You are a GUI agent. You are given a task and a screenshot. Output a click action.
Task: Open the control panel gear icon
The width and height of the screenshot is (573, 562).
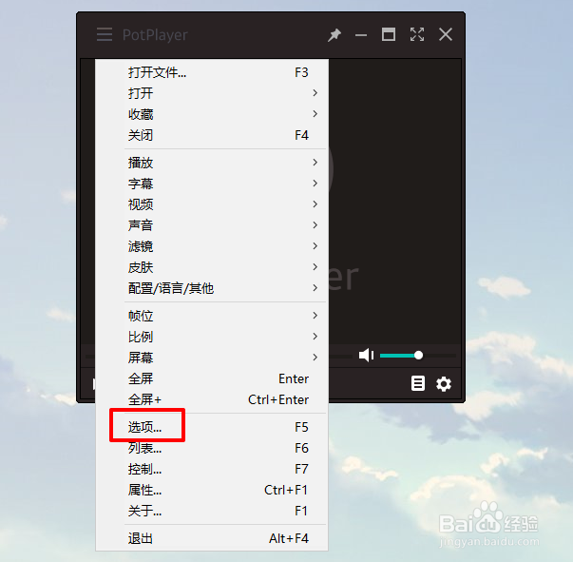coord(444,384)
